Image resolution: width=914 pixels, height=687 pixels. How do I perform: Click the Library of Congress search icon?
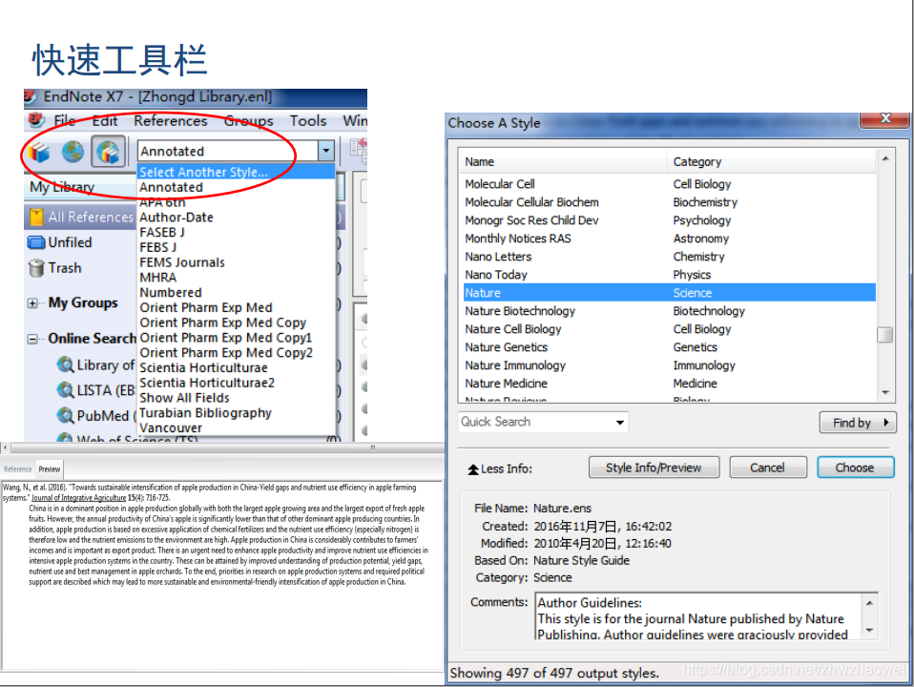pos(65,365)
